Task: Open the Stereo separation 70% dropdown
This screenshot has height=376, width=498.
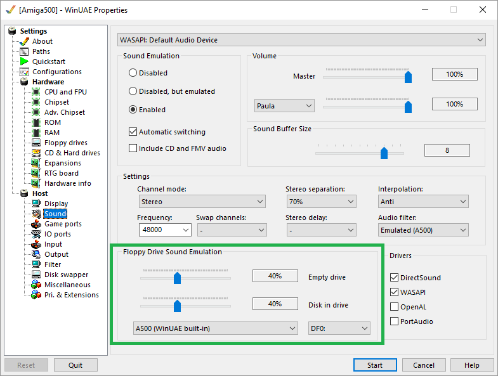Action: [322, 202]
